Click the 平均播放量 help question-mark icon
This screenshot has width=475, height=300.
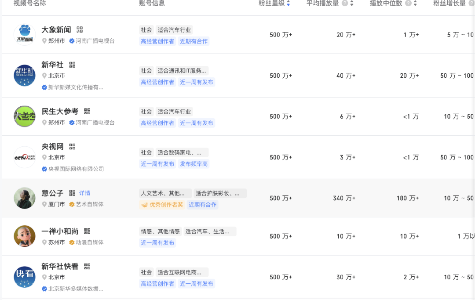pyautogui.click(x=345, y=4)
